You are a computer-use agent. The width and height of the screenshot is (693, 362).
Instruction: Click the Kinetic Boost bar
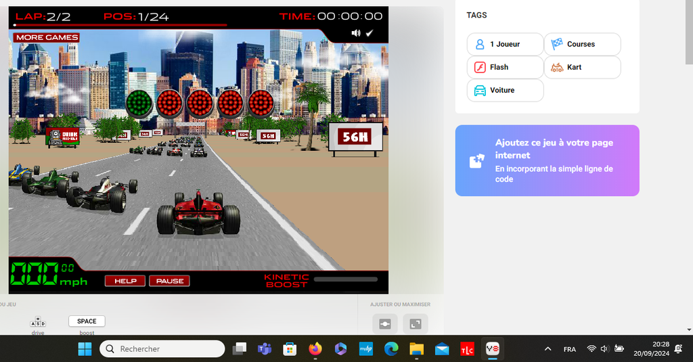point(346,279)
